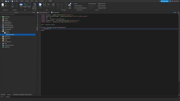Collapse the folder under StarterGui
Image resolution: width=180 pixels, height=101 pixels.
tap(3, 33)
